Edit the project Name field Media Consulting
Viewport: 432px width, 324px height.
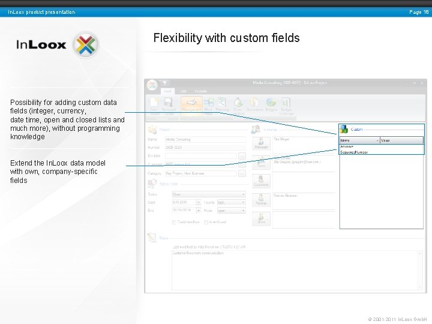[x=205, y=139]
